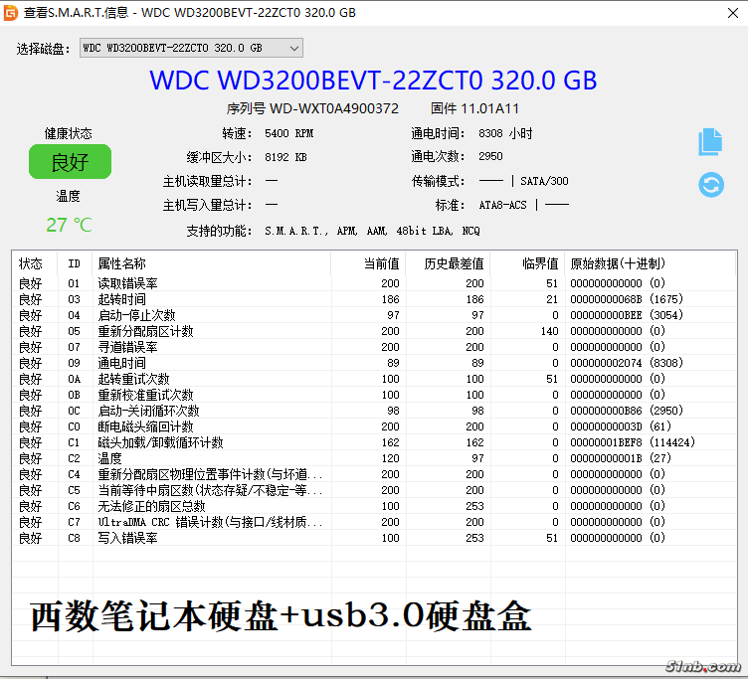Click the 历史最差值 column header

click(448, 263)
